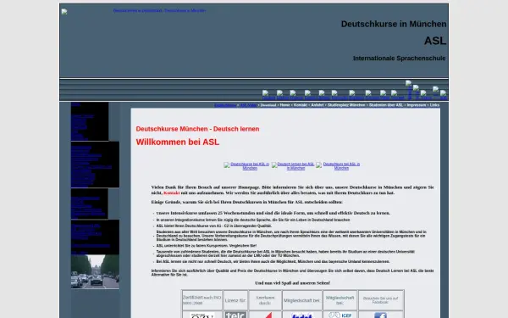Open Studenten über ASL navigation item
Viewport: 508px width, 318px height.
click(x=386, y=105)
